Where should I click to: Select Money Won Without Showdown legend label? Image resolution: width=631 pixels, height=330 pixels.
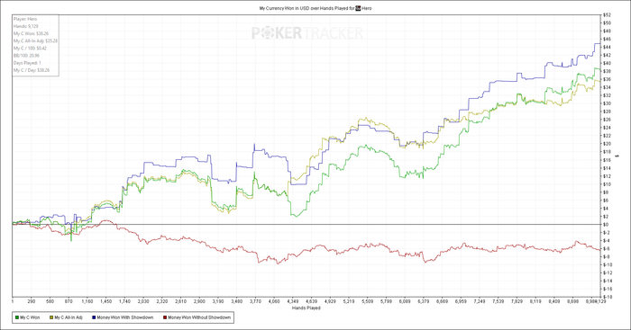click(x=199, y=317)
